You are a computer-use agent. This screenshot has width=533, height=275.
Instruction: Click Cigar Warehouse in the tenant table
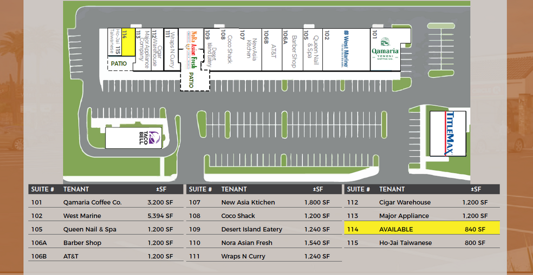tap(405, 202)
